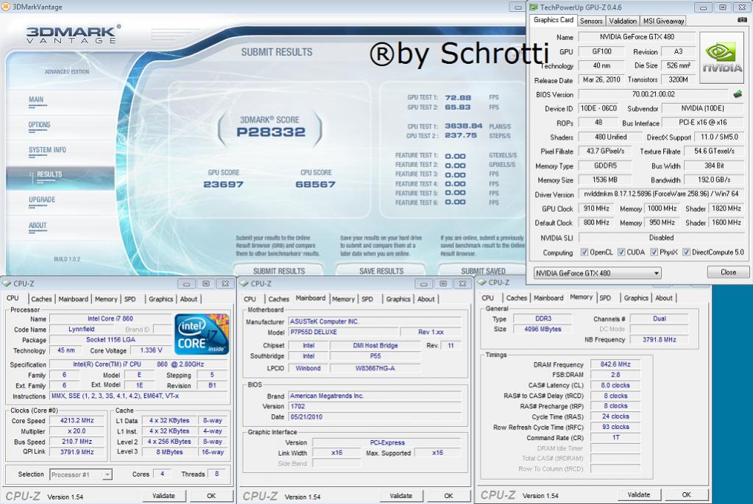Click the left CPU-Z window title icon
The image size is (753, 504).
click(x=7, y=284)
